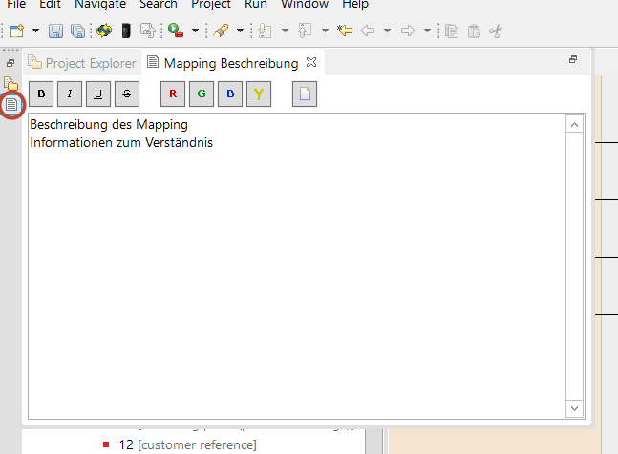Toggle underline formatting button
618x454 pixels.
click(x=98, y=93)
